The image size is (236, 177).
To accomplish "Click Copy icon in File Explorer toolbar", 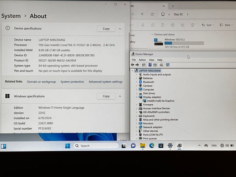I will pyautogui.click(x=153, y=25).
